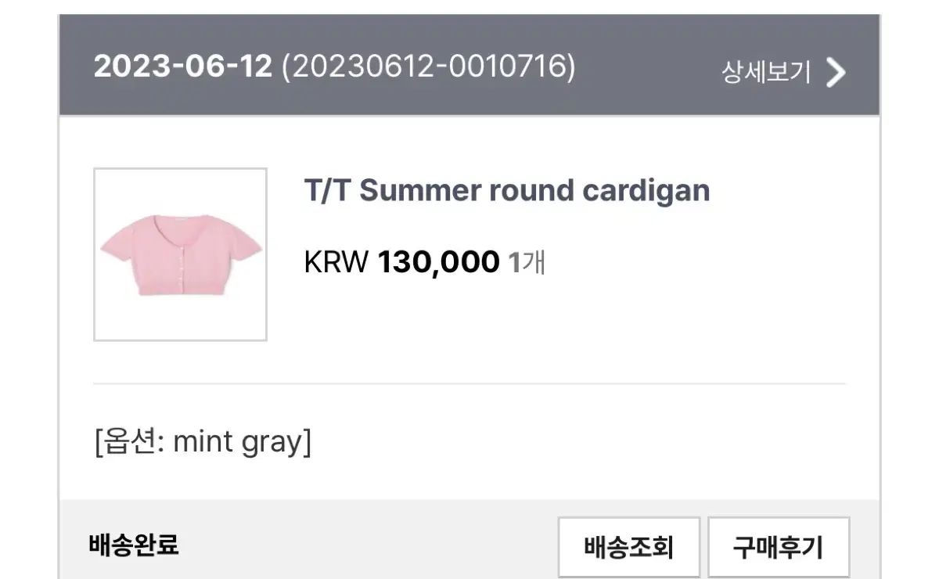Viewport: 939px width, 579px height.
Task: Click the right chevron arrow beside 상세보기
Action: [836, 73]
